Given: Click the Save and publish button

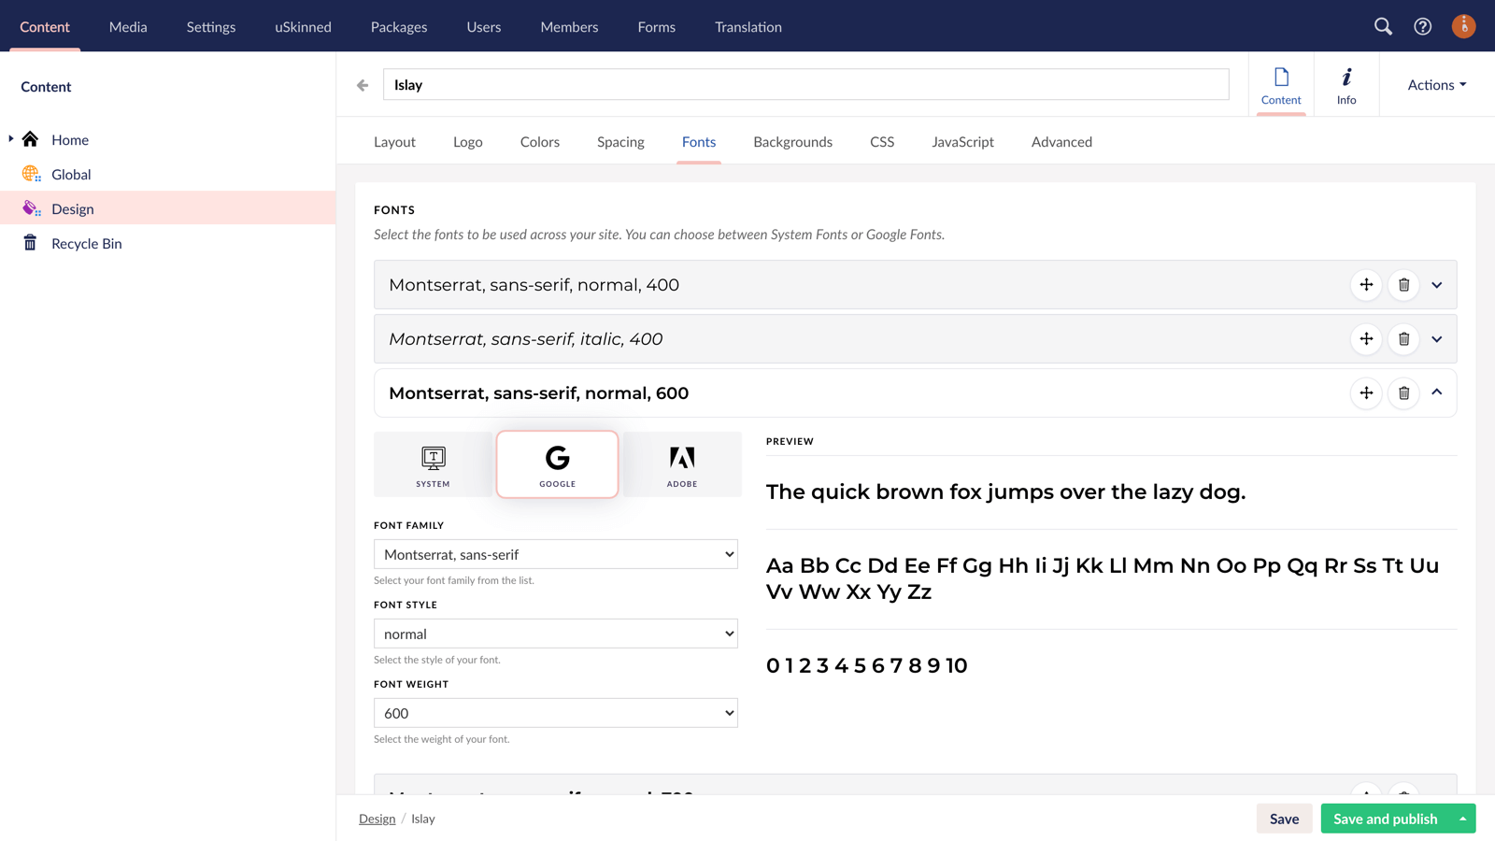Looking at the screenshot, I should tap(1384, 818).
